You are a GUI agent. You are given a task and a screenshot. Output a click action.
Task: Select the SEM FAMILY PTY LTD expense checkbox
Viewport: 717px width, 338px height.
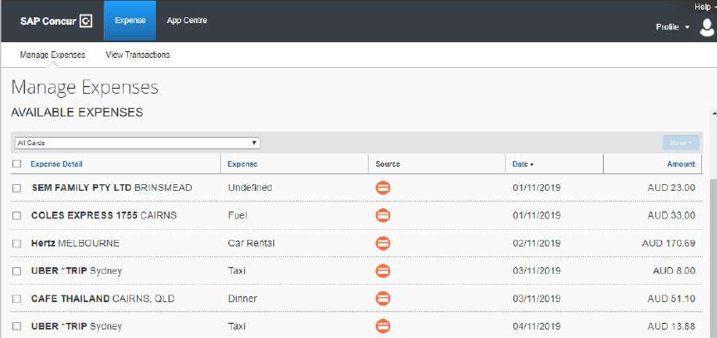pyautogui.click(x=17, y=188)
